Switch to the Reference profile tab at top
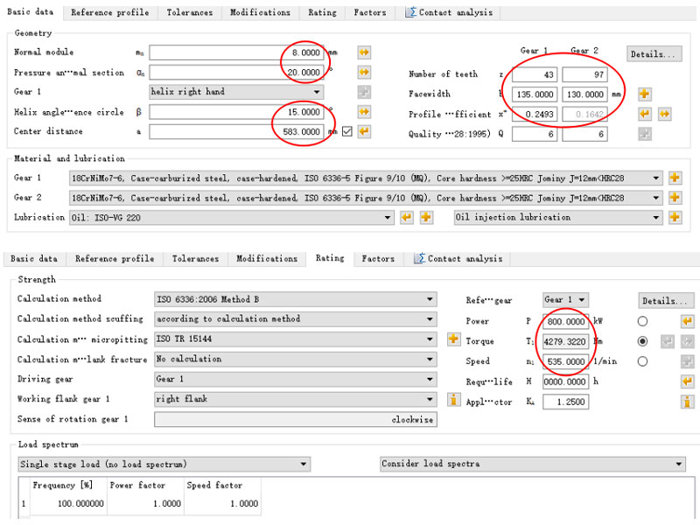 click(110, 12)
